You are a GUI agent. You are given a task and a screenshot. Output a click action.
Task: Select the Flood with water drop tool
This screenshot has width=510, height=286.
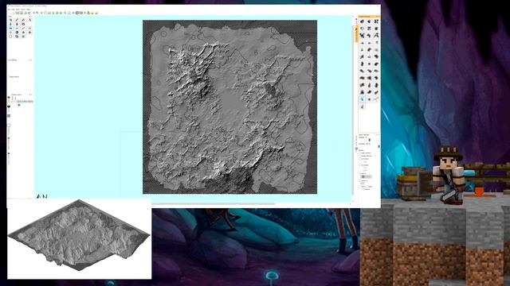(x=10, y=24)
